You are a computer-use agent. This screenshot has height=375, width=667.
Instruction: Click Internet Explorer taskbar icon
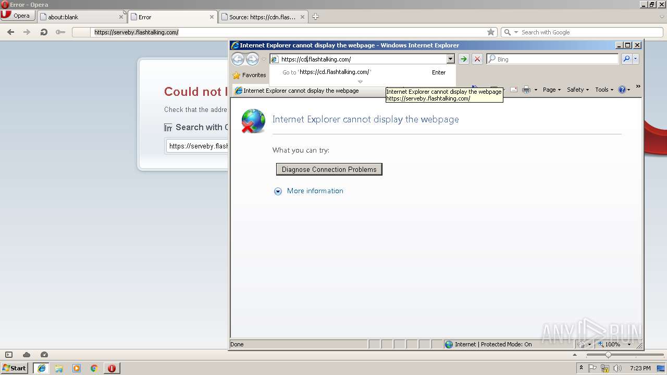click(x=41, y=368)
